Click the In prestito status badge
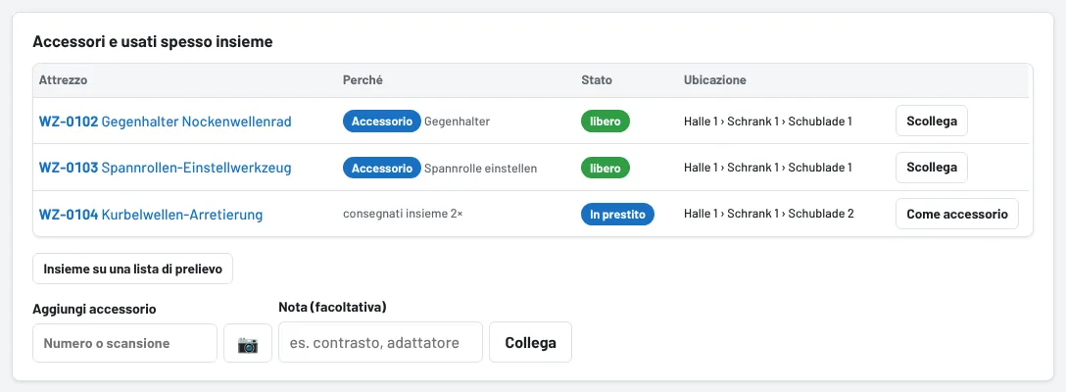This screenshot has height=392, width=1066. (617, 214)
